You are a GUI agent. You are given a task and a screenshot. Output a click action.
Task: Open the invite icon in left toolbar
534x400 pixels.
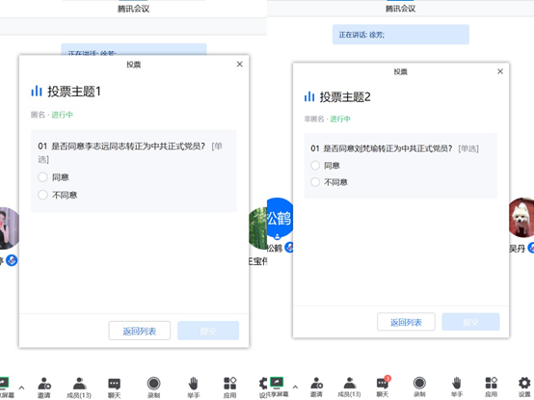pos(44,387)
